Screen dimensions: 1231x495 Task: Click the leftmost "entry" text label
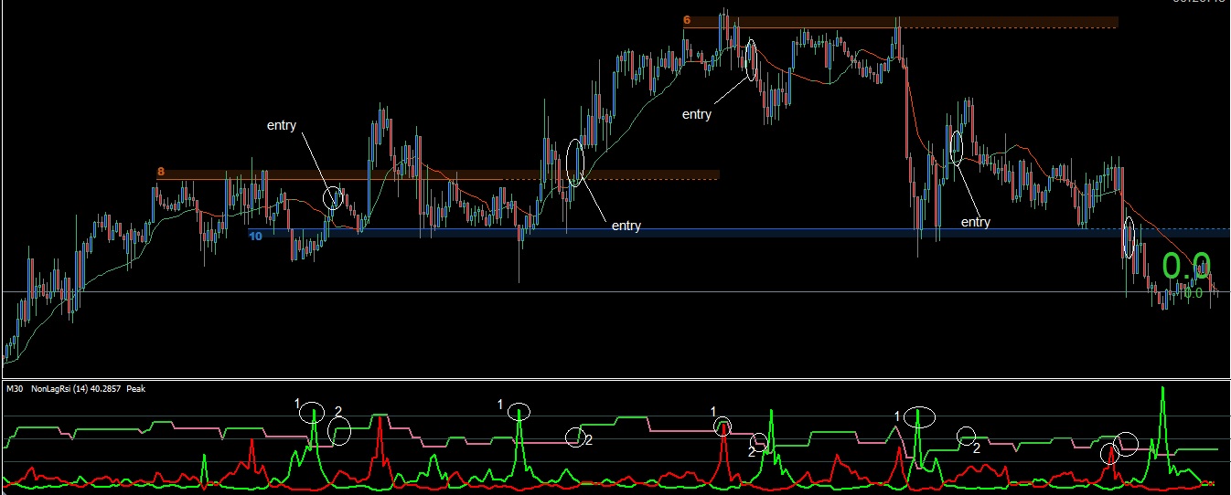(282, 125)
